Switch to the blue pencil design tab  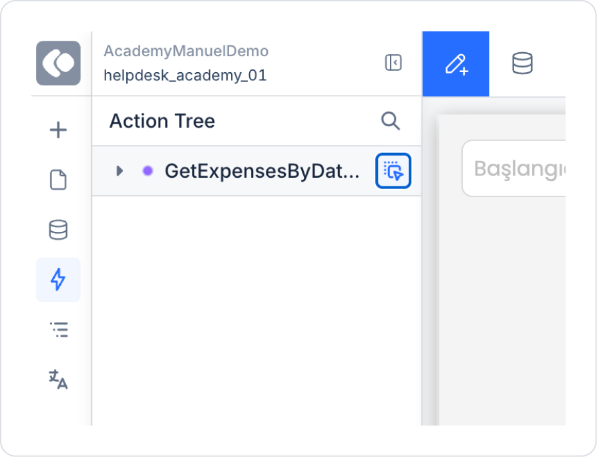pos(455,64)
